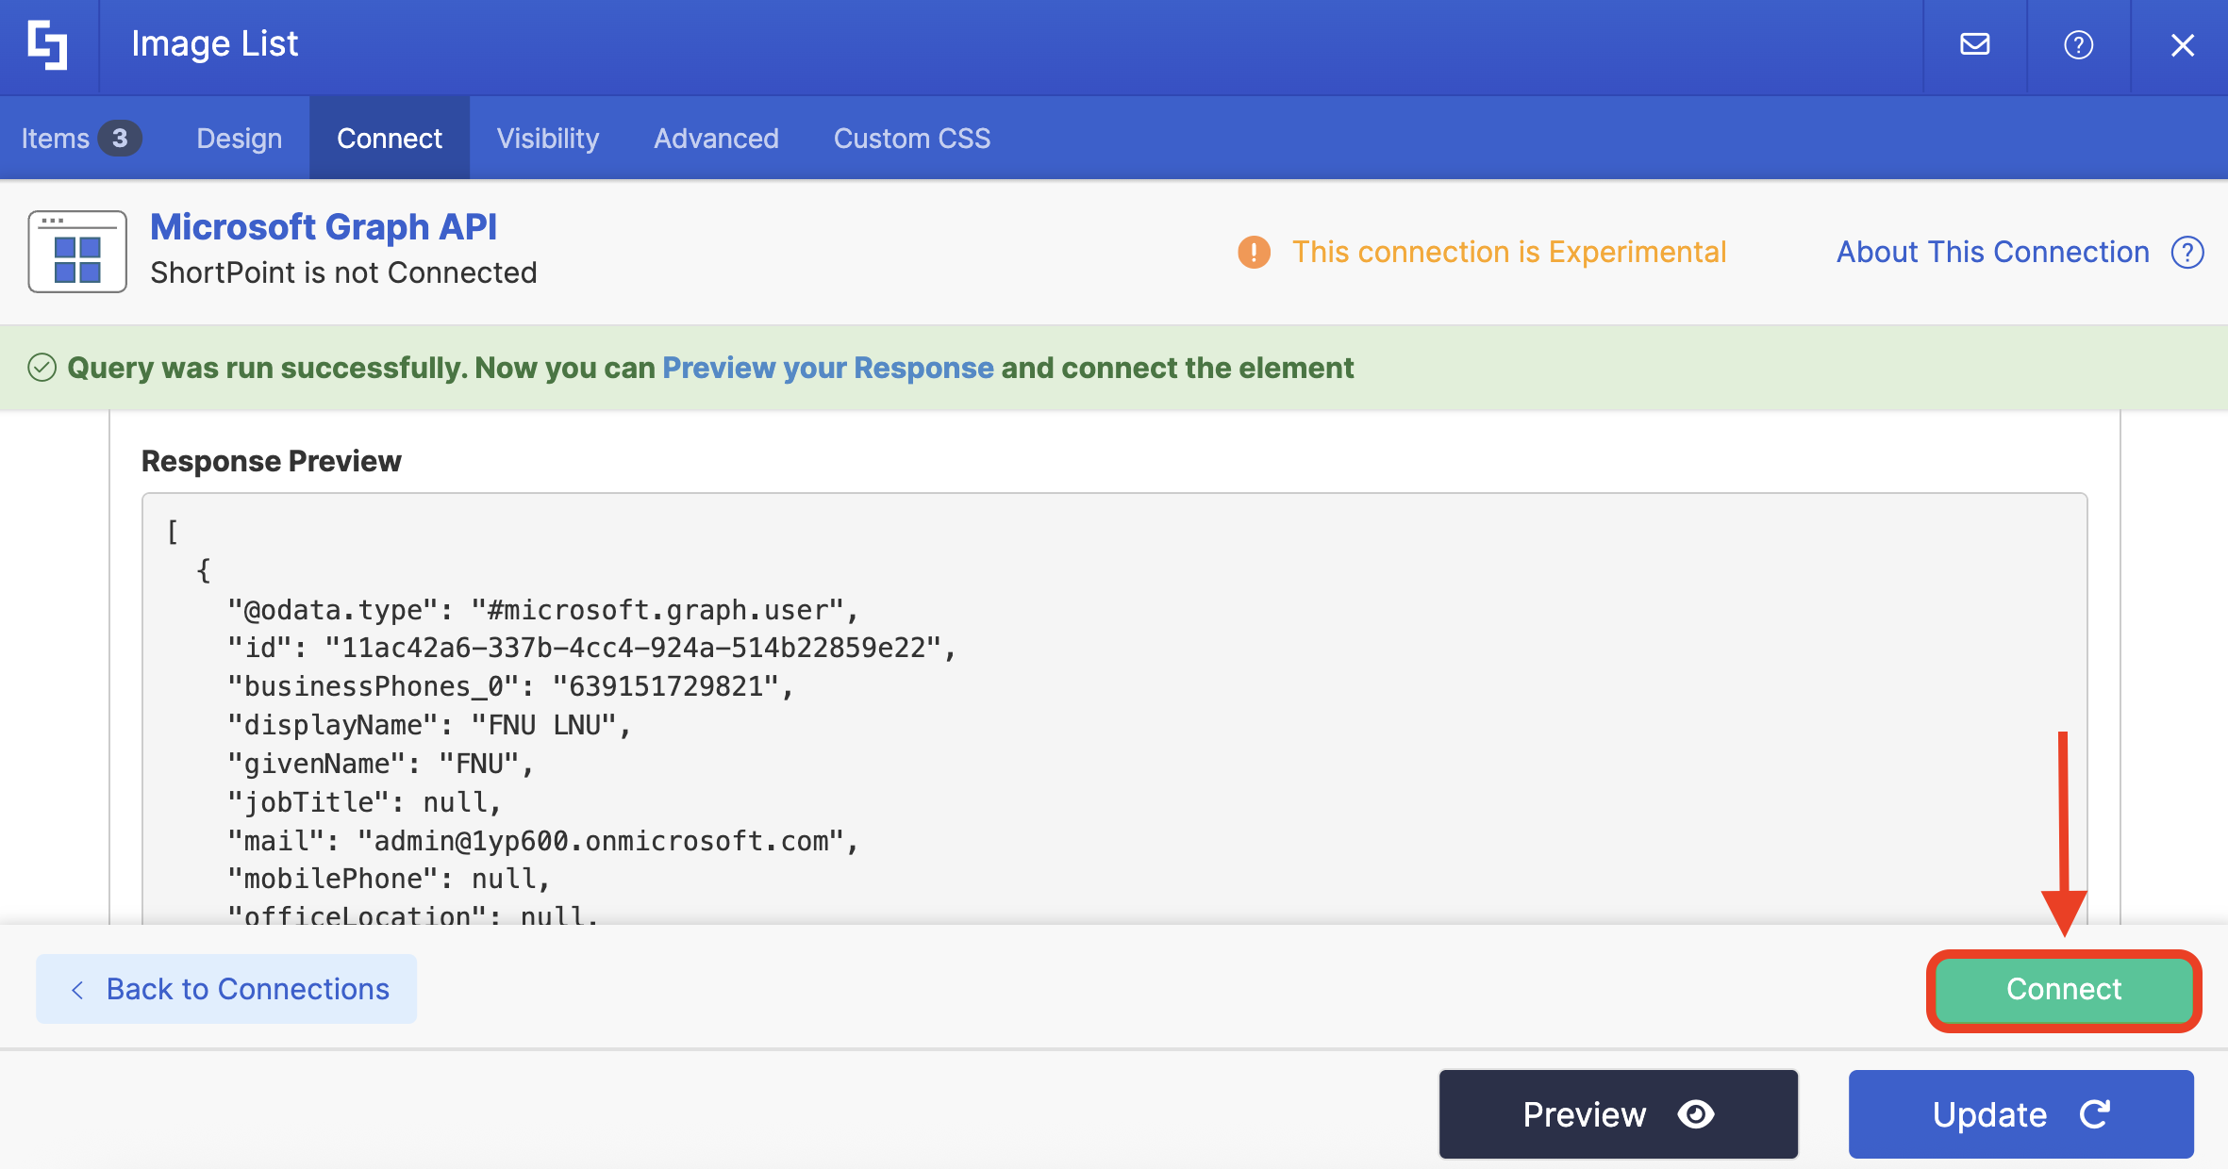The image size is (2228, 1169).
Task: Follow the Preview your Response link
Action: point(827,368)
